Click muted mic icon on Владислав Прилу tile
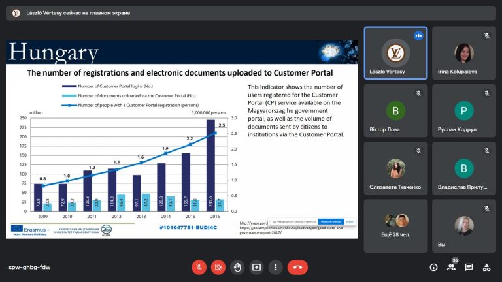The height and width of the screenshot is (282, 502). (x=486, y=151)
